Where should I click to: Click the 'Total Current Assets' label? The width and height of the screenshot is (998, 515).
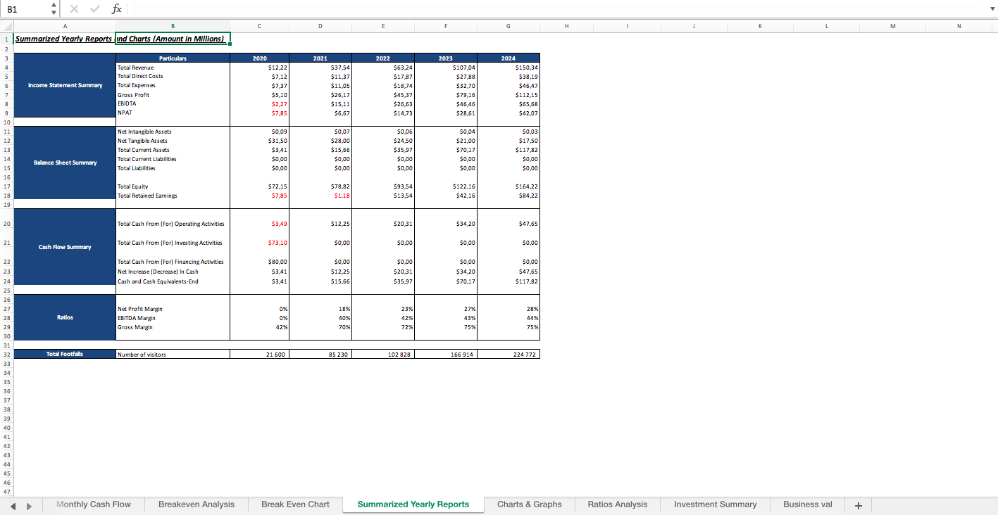click(x=144, y=150)
